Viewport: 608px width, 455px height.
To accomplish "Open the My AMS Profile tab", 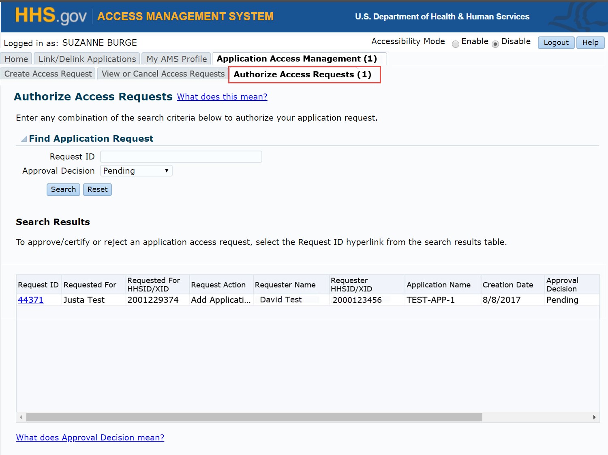I will point(176,59).
